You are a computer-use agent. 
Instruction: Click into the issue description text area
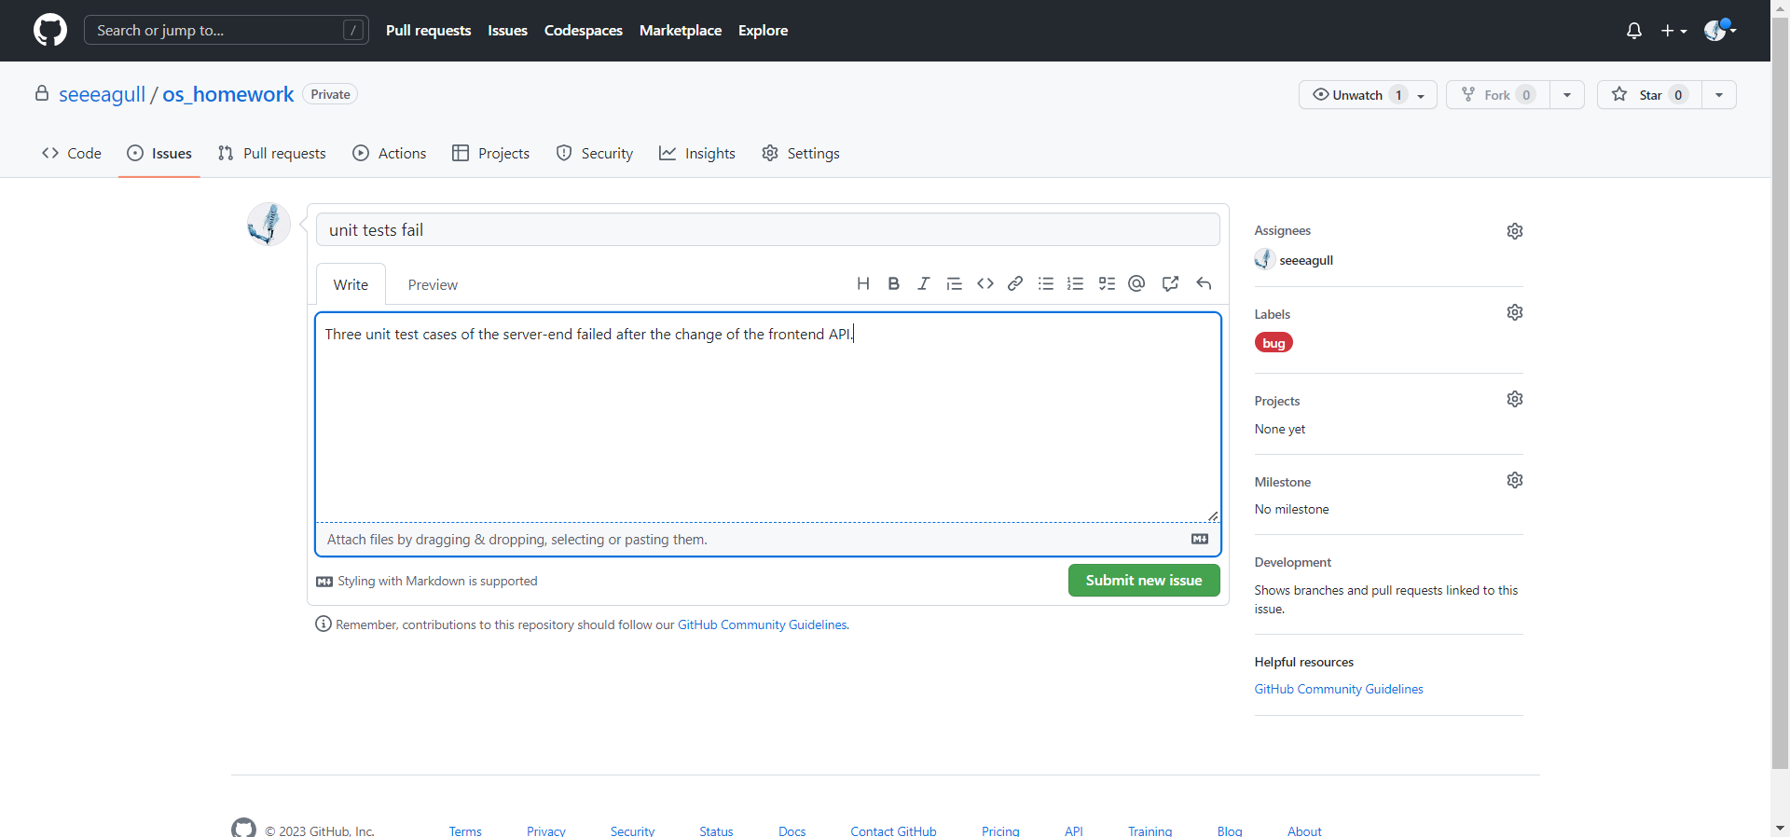(x=768, y=417)
